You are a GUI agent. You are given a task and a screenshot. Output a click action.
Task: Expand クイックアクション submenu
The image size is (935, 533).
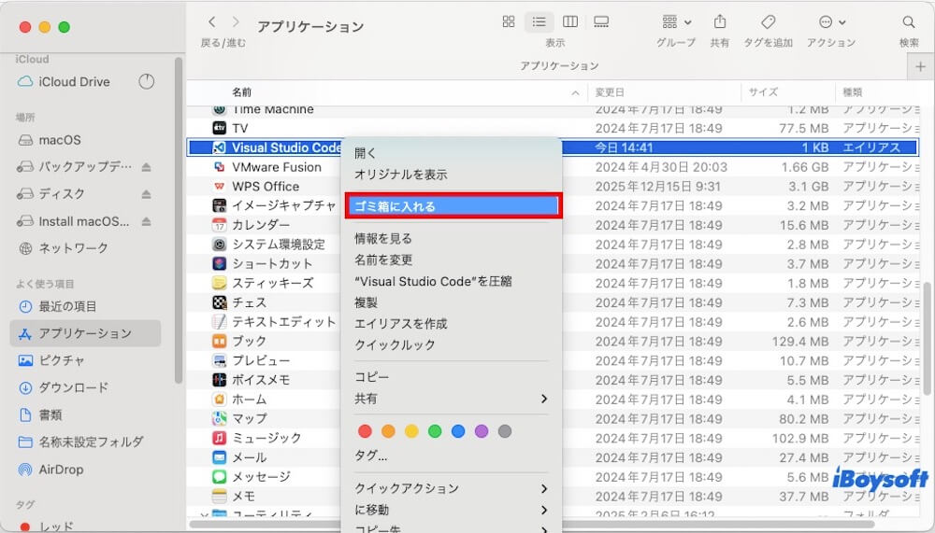click(x=452, y=488)
